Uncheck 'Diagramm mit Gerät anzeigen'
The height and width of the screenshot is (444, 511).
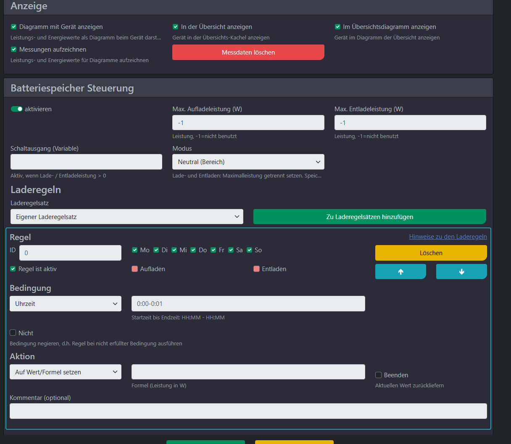13,27
